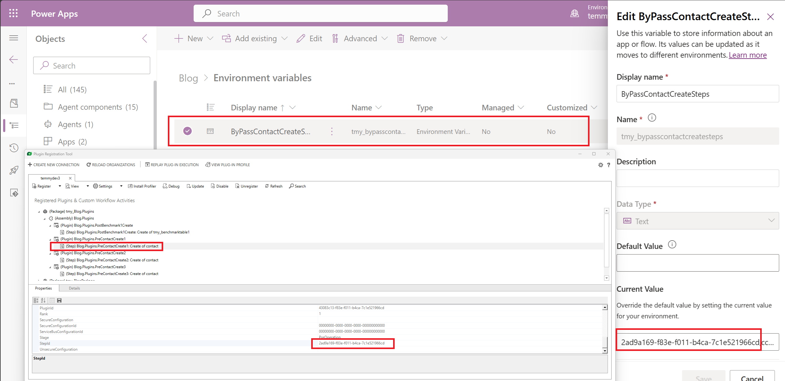The height and width of the screenshot is (381, 785).
Task: Open the row ellipsis for ByPassContactCreateSteps
Action: click(332, 131)
